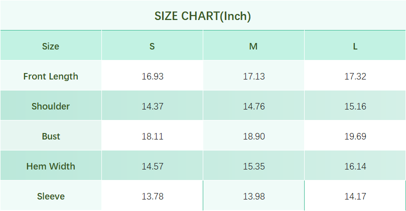Select the Shoulder row label
This screenshot has height=211, width=406.
(x=51, y=106)
